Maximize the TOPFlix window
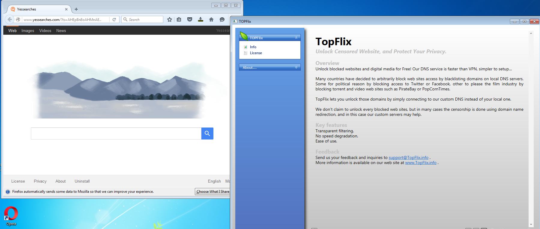This screenshot has height=229, width=540. tap(524, 21)
